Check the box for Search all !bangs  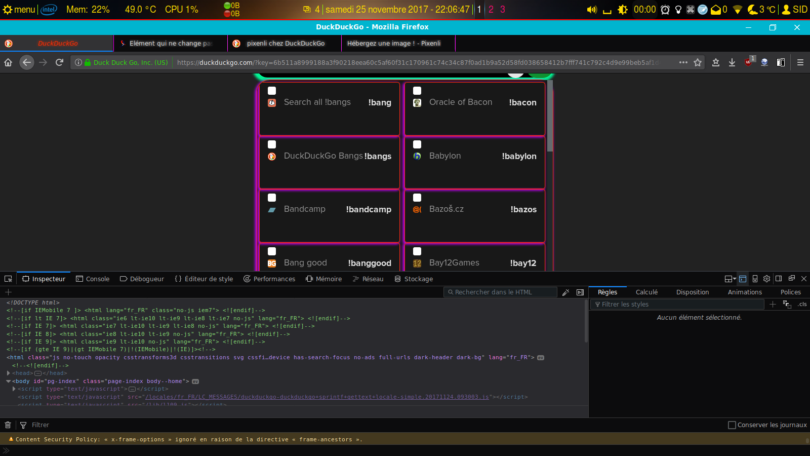272,91
